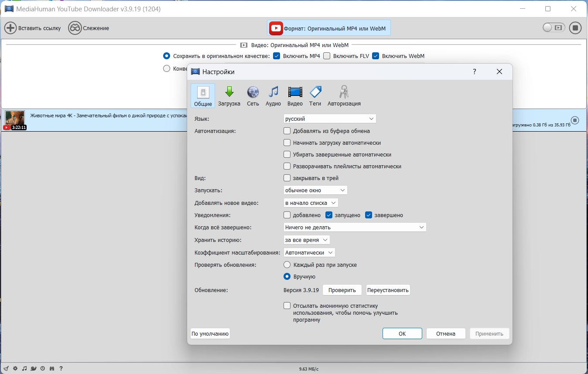Click the snail speed limit icon
Viewport: 588px width, 374px height.
[x=34, y=368]
